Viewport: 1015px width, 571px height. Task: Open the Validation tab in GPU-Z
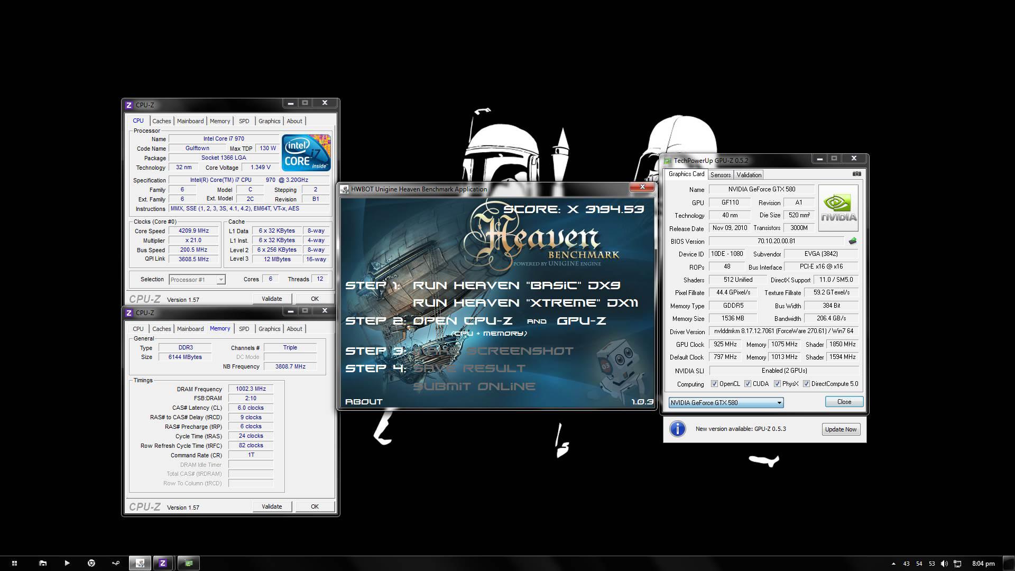tap(749, 175)
